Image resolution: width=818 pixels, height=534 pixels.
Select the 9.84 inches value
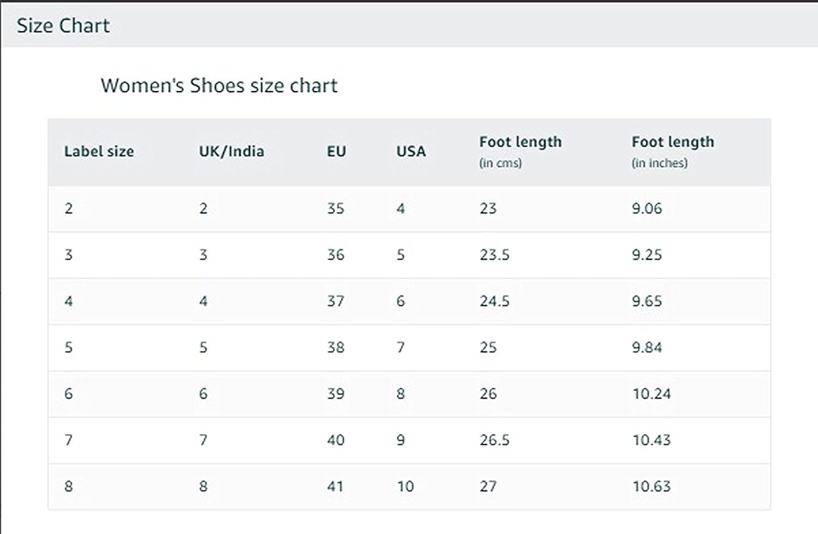pos(647,347)
